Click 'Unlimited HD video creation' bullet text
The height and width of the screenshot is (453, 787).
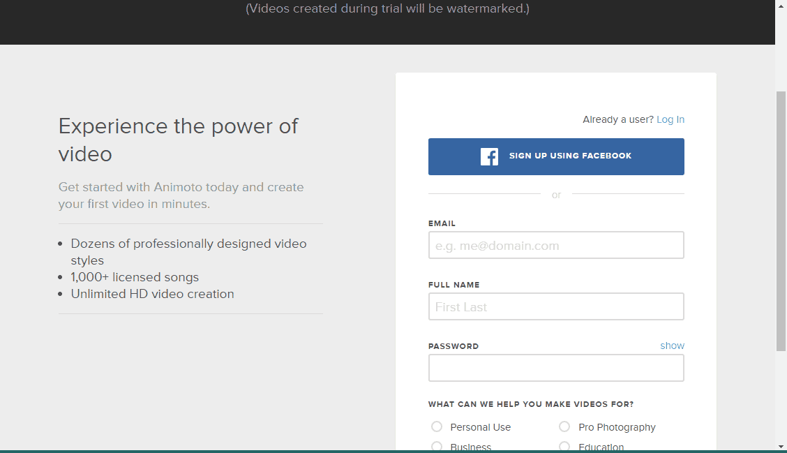[152, 294]
